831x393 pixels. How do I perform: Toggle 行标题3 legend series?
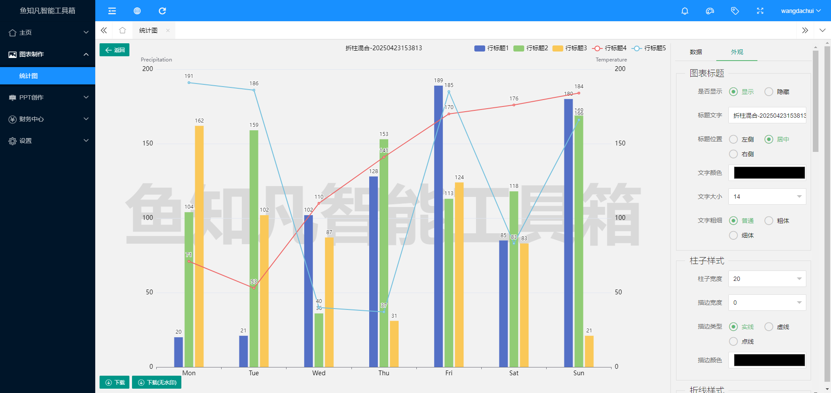570,48
